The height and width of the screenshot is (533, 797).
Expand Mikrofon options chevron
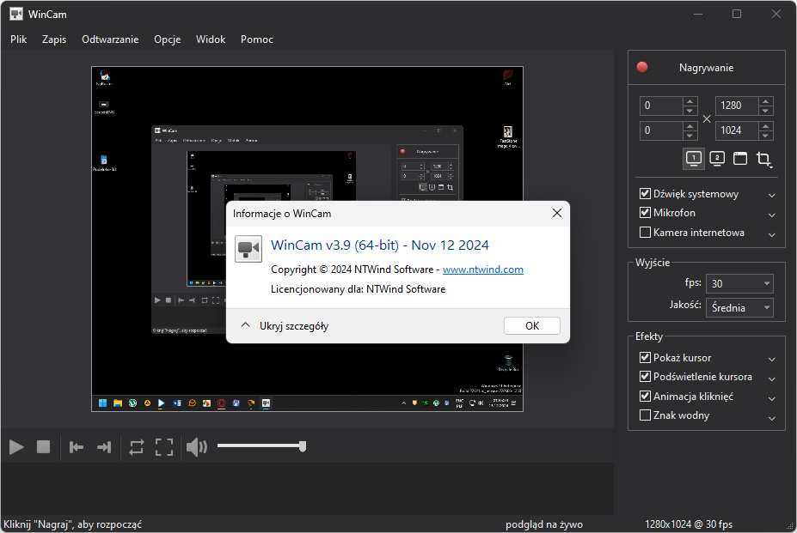771,215
